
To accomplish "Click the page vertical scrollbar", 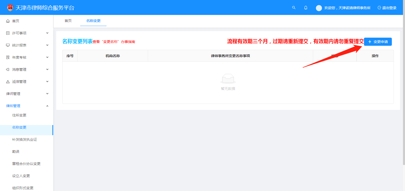I will click(x=404, y=88).
